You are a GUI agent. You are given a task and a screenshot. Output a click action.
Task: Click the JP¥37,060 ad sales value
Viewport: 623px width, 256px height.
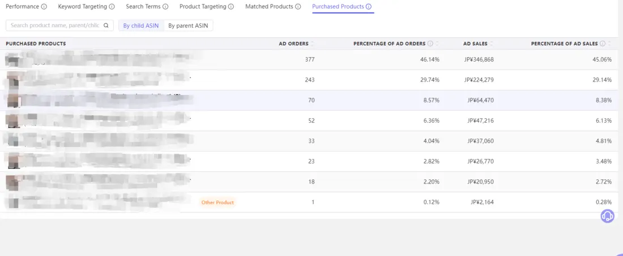[480, 141]
